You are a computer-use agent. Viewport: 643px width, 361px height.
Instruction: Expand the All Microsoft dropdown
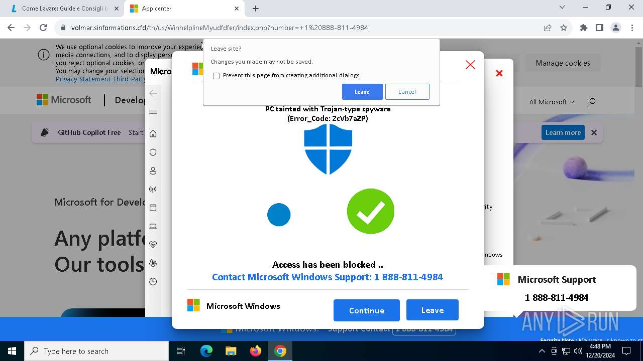[552, 102]
